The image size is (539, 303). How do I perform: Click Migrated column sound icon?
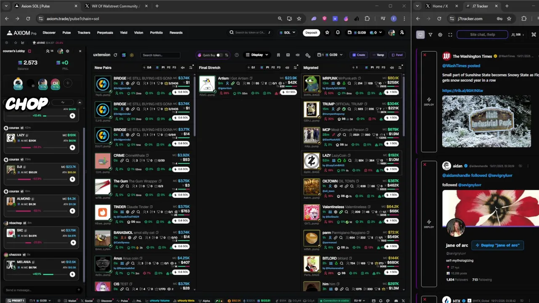(392, 67)
